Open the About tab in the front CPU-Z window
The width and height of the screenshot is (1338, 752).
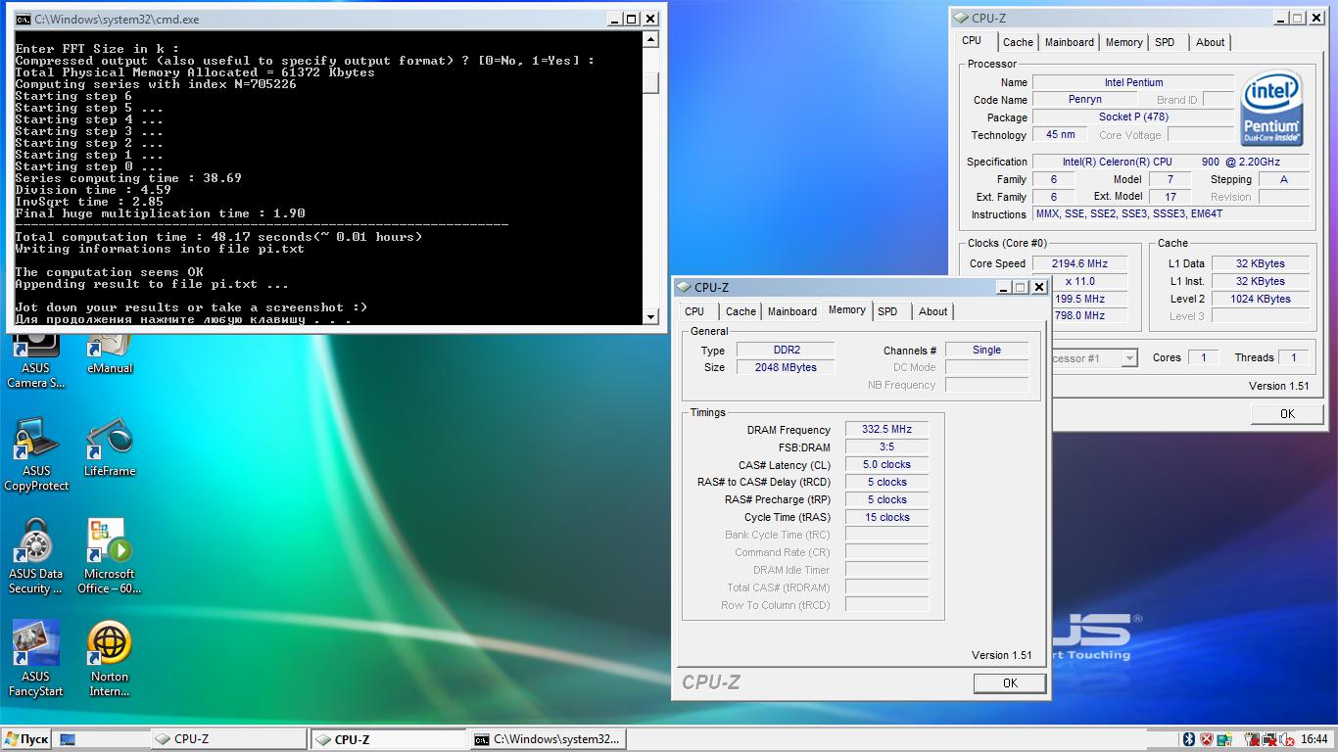932,311
